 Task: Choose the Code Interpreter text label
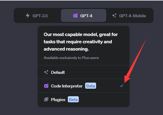(67, 86)
